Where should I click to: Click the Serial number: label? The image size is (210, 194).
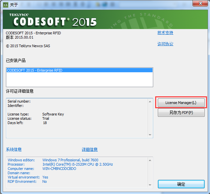[x=19, y=101]
